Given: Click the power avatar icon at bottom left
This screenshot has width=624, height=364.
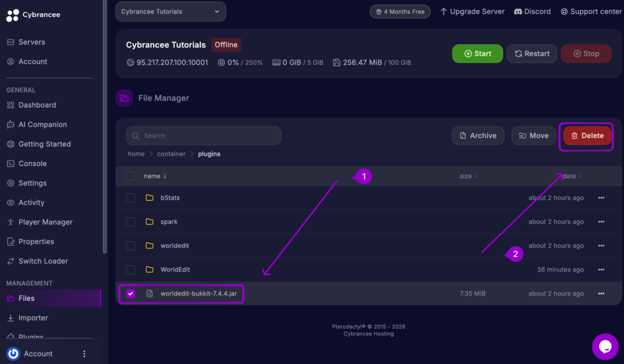Looking at the screenshot, I should [13, 354].
